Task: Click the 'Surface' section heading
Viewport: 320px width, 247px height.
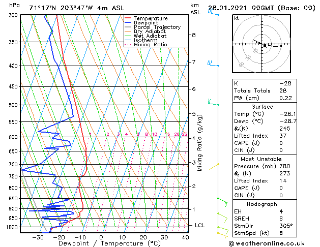Action: coord(262,107)
